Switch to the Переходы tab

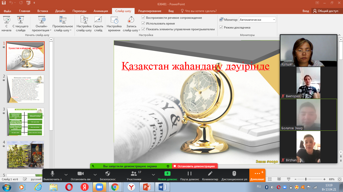79,11
